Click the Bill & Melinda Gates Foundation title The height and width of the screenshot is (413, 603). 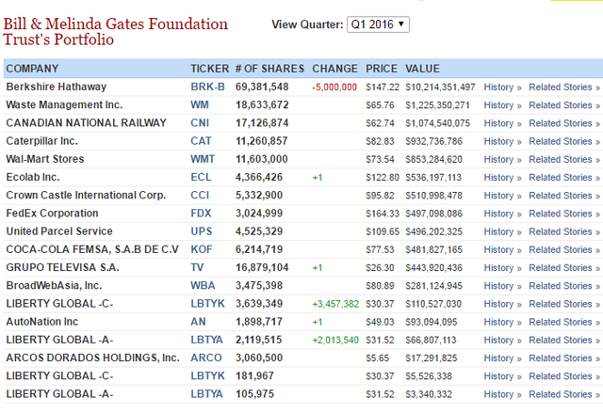[115, 31]
